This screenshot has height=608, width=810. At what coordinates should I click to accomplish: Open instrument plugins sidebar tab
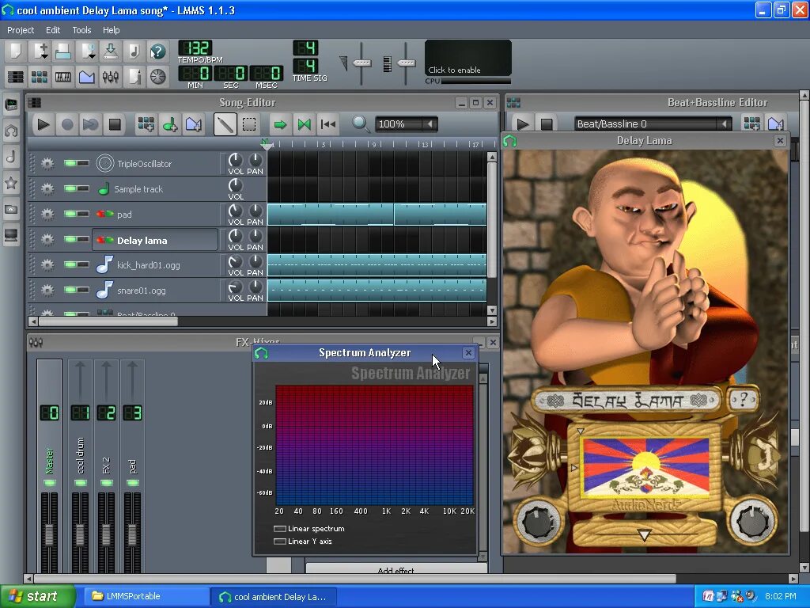[11, 105]
